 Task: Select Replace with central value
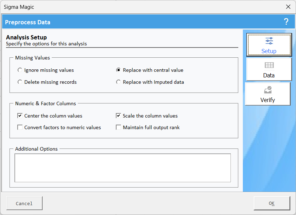pyautogui.click(x=119, y=70)
